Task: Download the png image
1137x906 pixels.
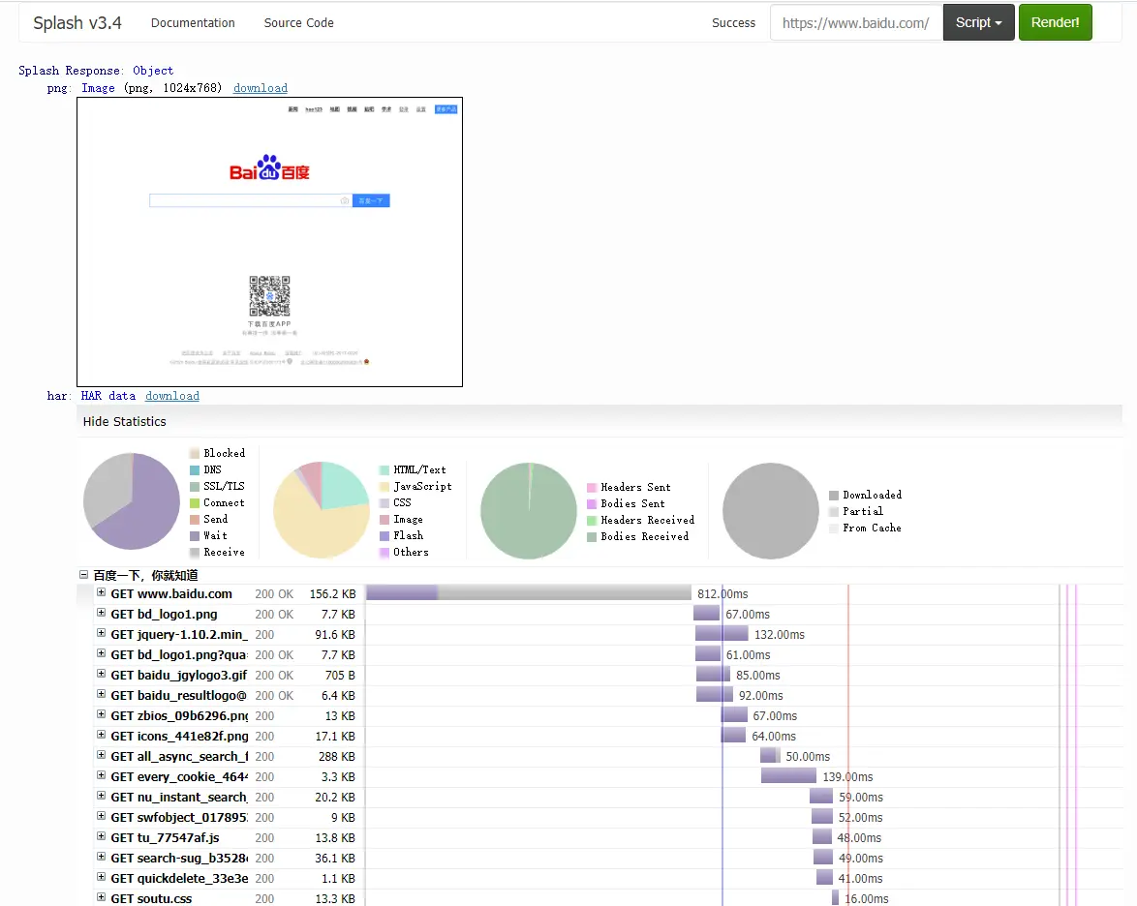Action: [x=261, y=88]
